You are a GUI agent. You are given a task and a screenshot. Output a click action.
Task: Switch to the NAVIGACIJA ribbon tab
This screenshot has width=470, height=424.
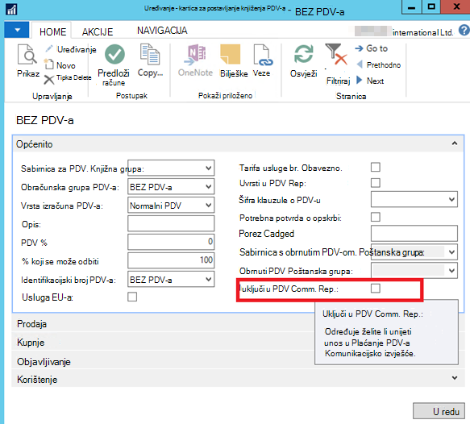(x=162, y=31)
